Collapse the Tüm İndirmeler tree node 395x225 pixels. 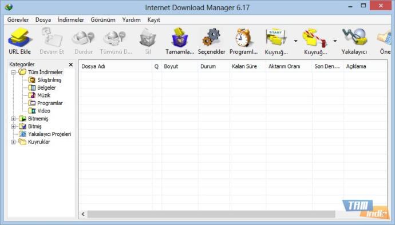coord(13,73)
